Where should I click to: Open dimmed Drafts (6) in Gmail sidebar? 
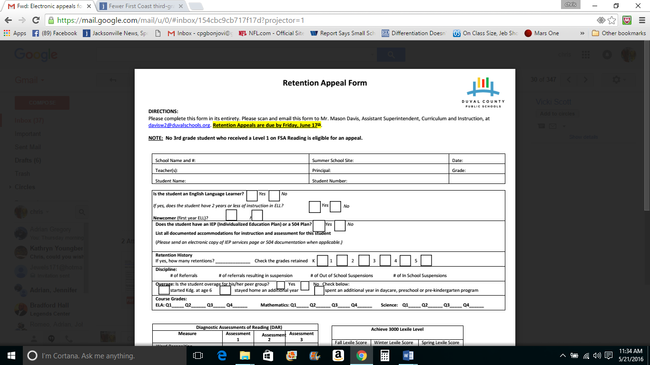tap(28, 160)
